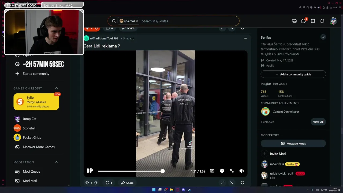Open Windows Start menu
Image resolution: width=343 pixels, height=193 pixels.
tap(154, 190)
